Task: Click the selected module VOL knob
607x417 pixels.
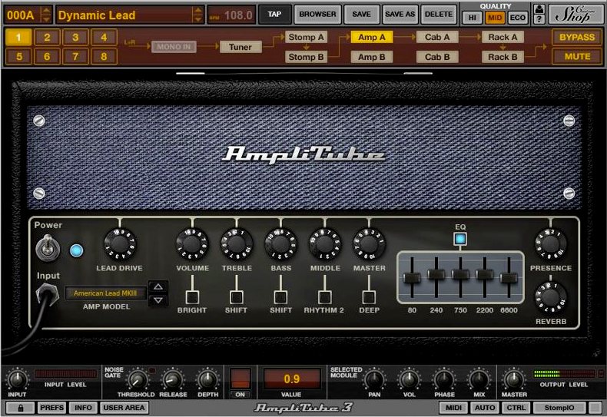Action: (409, 380)
